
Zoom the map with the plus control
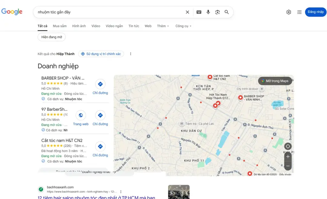(287, 156)
